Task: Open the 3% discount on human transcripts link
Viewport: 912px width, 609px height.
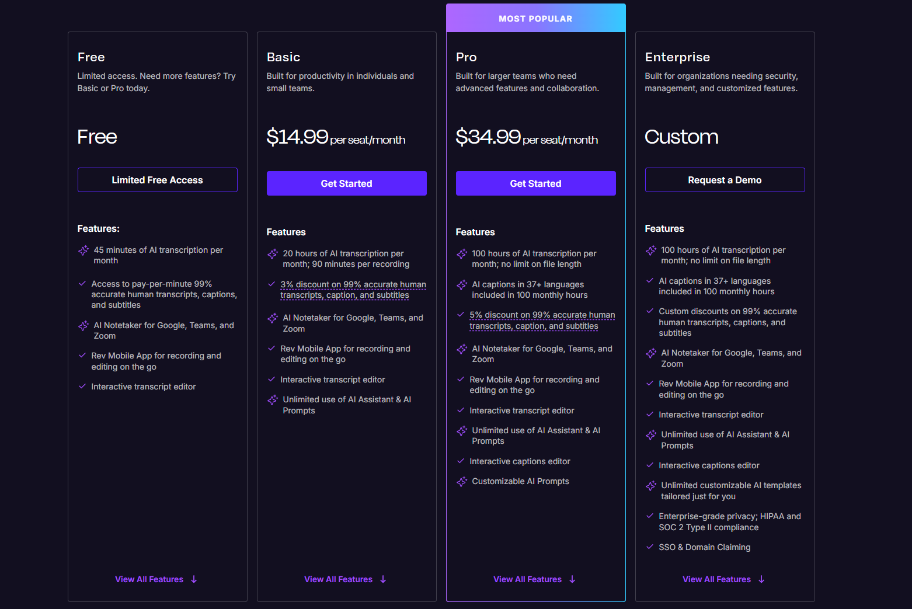Action: tap(353, 290)
